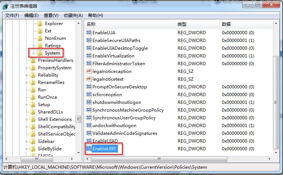Select the RunOnce key in tree
Viewport: 283px width, 175px height.
coord(47,97)
